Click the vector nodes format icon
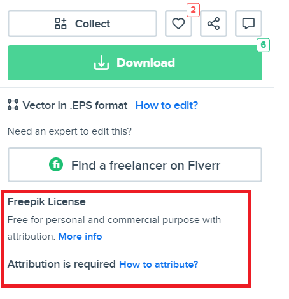 tap(13, 105)
